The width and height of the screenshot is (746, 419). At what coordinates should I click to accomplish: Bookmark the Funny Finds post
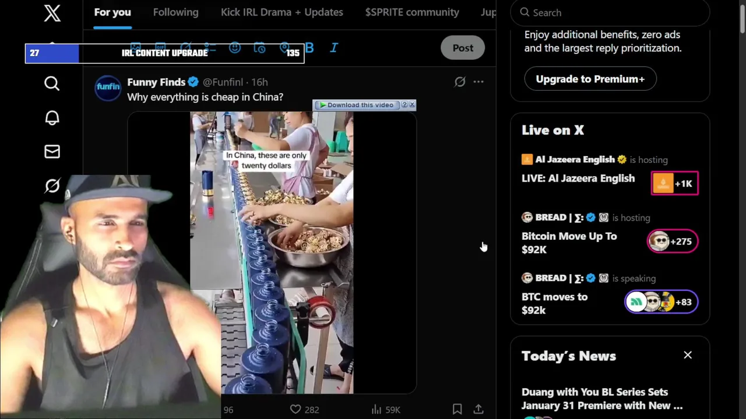click(x=458, y=410)
